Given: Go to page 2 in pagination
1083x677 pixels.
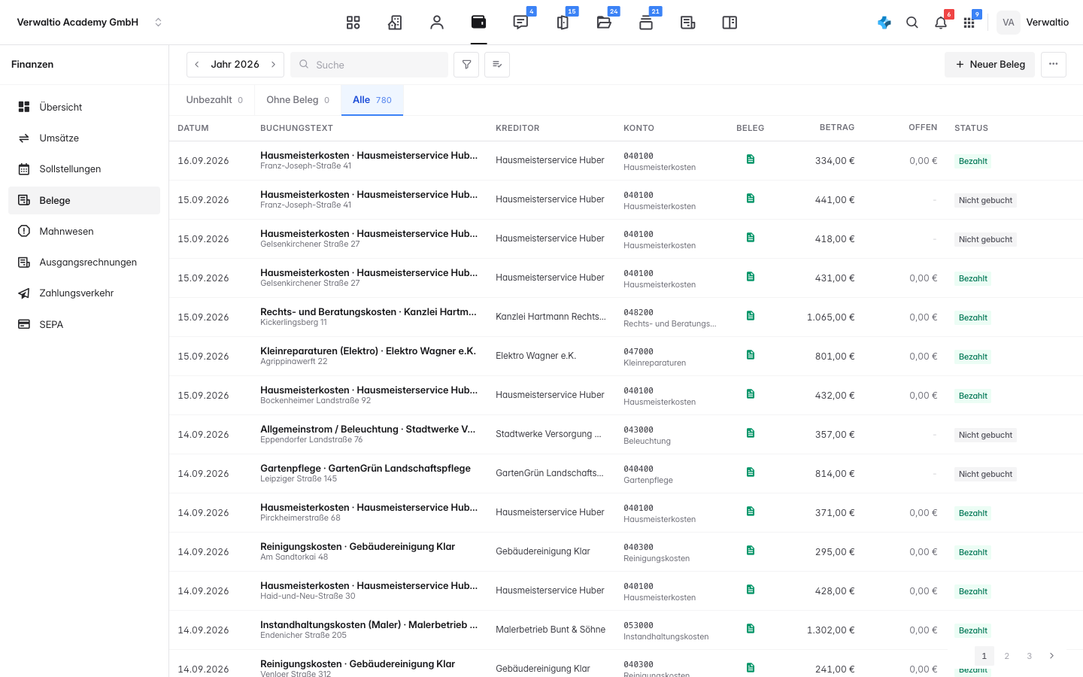Looking at the screenshot, I should click(x=1007, y=656).
